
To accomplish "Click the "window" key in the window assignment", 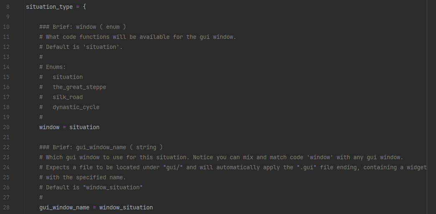I will tap(49, 127).
